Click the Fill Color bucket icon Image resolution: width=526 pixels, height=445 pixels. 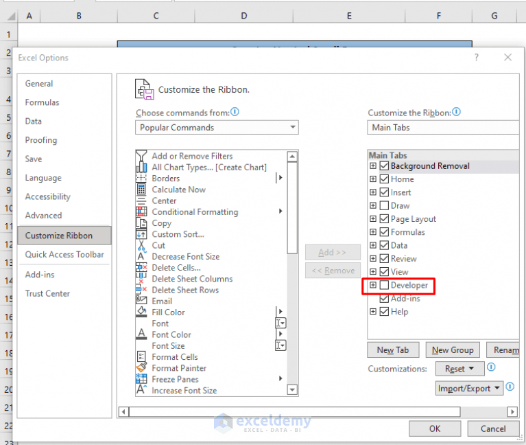coord(141,312)
